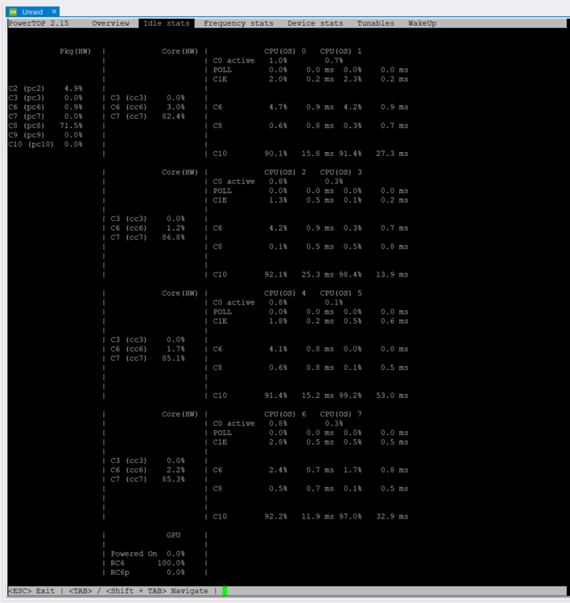Click the CPU(OS) 4 header
Viewport: 570px width, 603px height.
[285, 293]
